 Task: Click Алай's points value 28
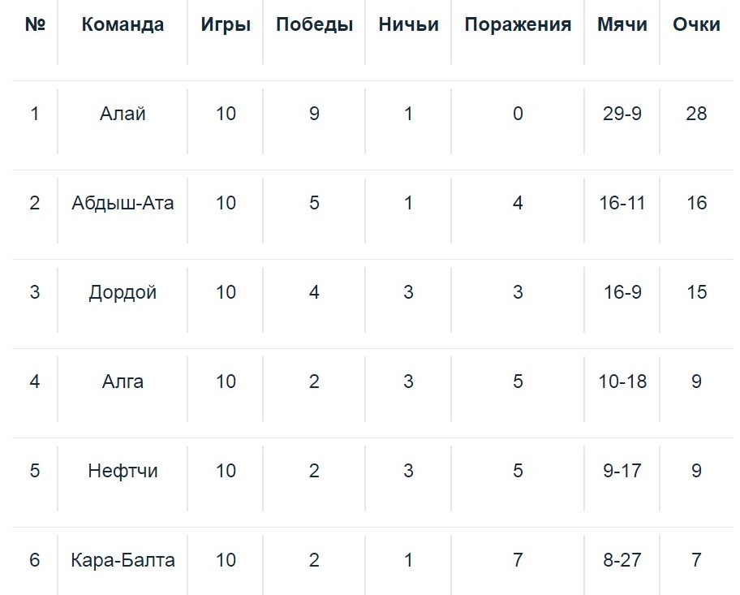[696, 114]
